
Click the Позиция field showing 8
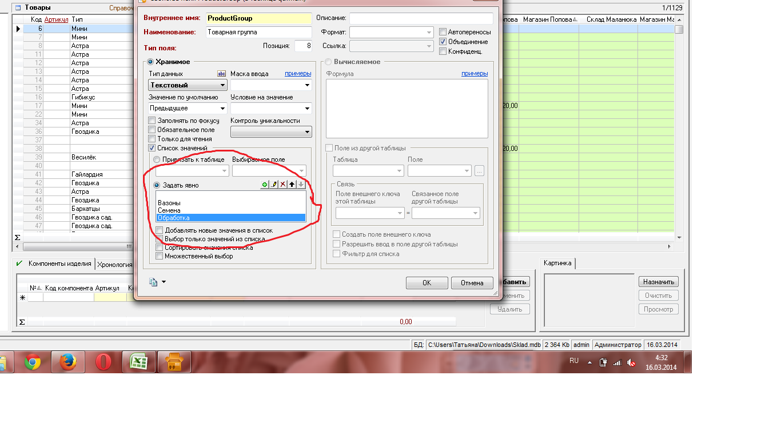click(x=303, y=46)
